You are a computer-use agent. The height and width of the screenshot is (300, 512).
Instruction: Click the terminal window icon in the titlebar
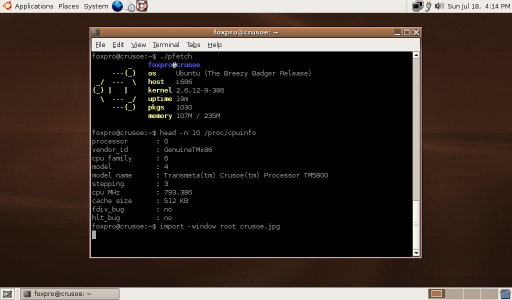(94, 31)
